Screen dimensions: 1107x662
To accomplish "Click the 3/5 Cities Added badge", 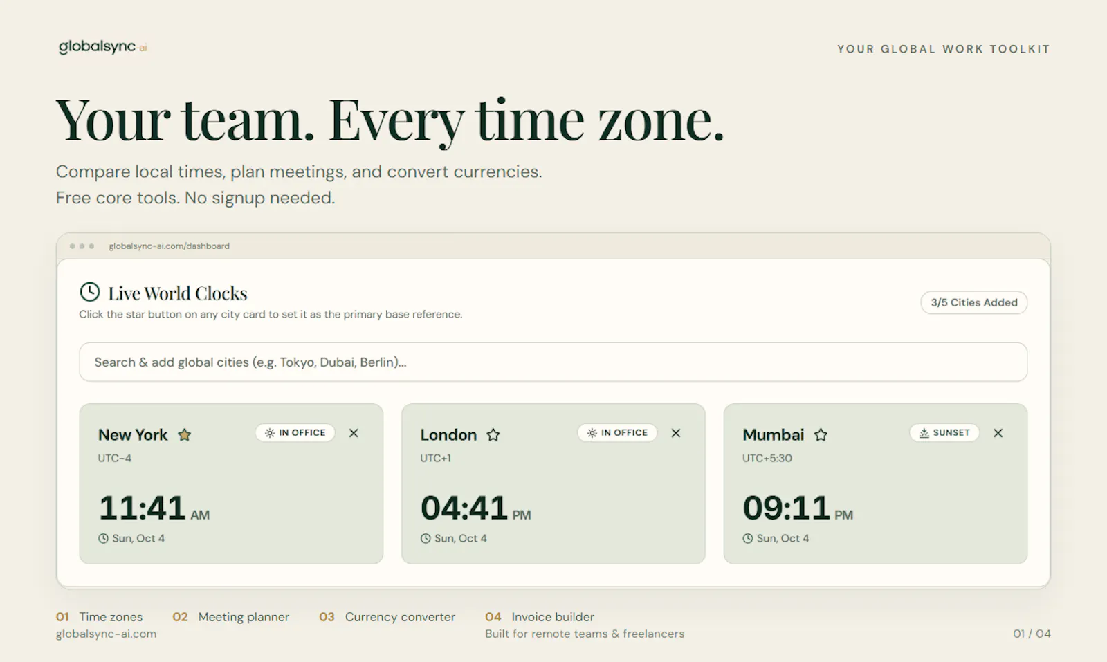I will click(974, 302).
